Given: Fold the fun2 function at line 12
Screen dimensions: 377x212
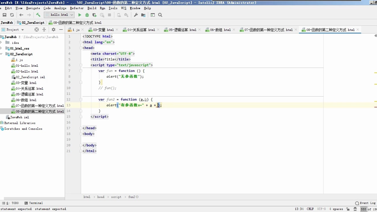Looking at the screenshot, I should point(81,99).
